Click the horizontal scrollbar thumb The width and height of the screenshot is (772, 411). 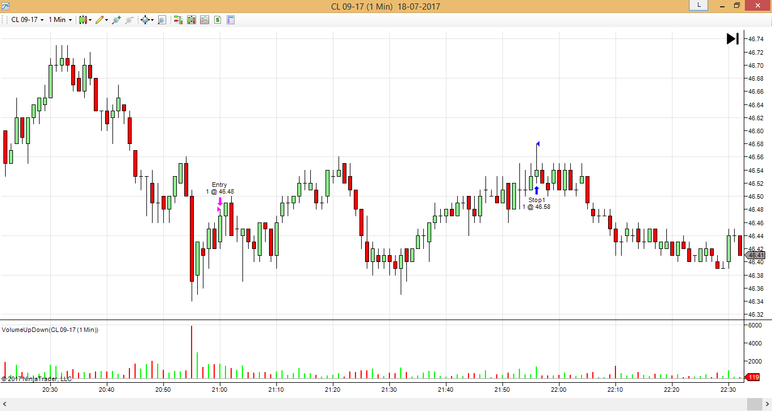(x=754, y=404)
